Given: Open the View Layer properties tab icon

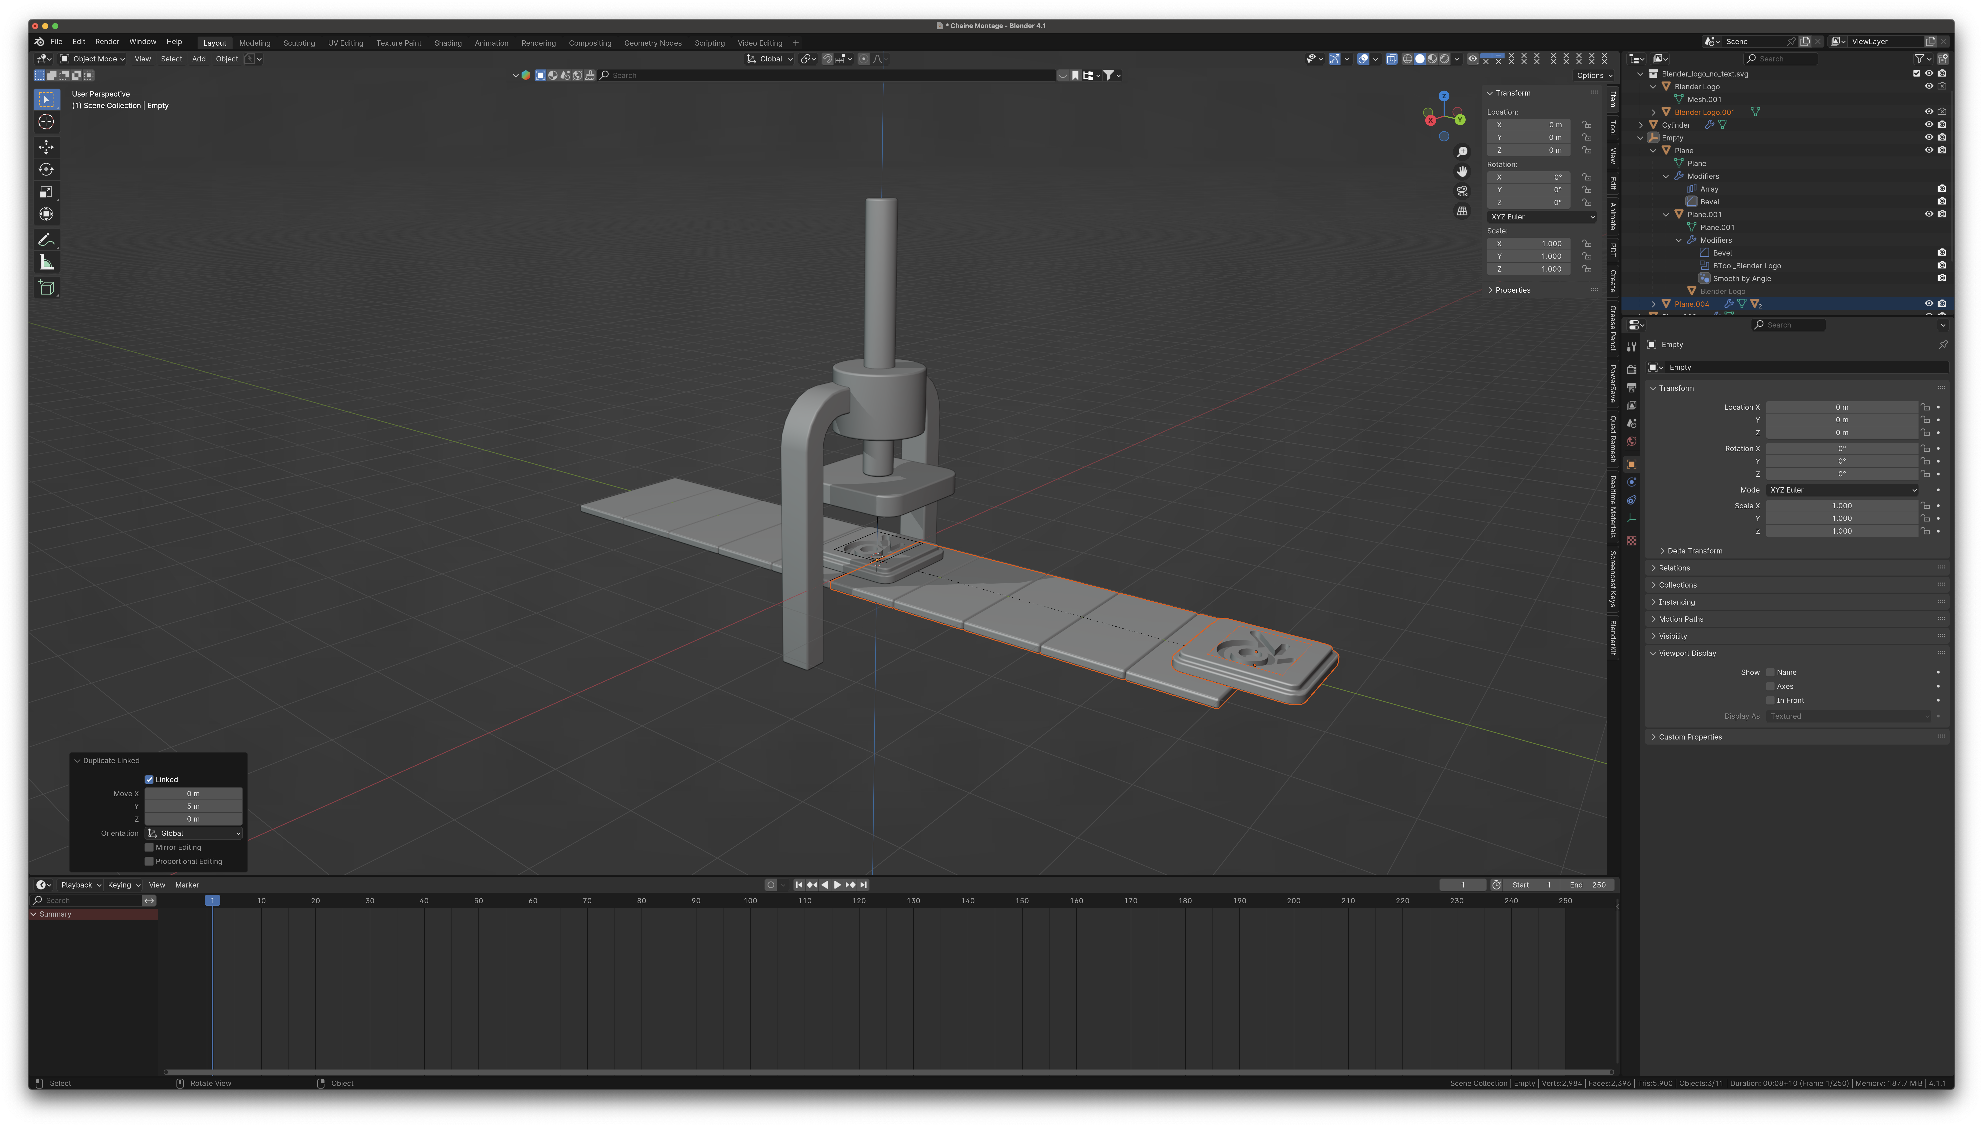Looking at the screenshot, I should click(x=1632, y=406).
